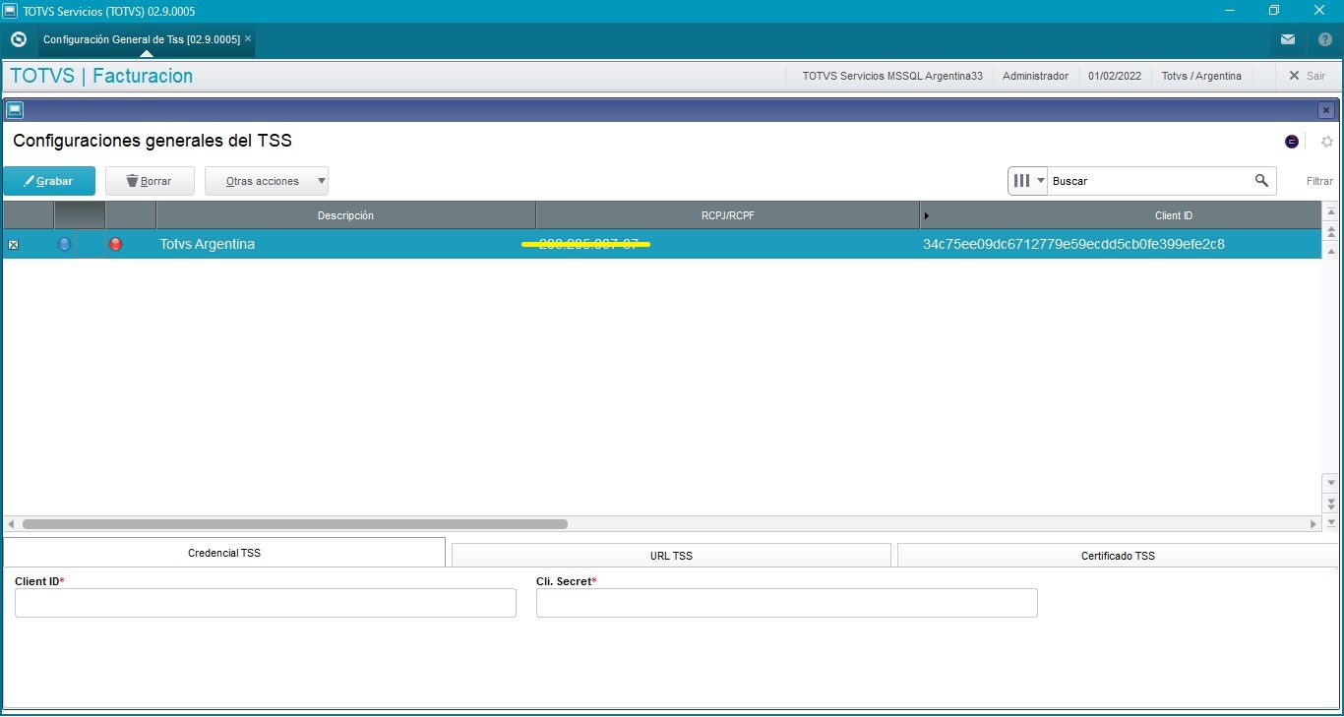This screenshot has width=1344, height=717.
Task: Sort by the RCPJ/RCPF column header
Action: tap(727, 215)
